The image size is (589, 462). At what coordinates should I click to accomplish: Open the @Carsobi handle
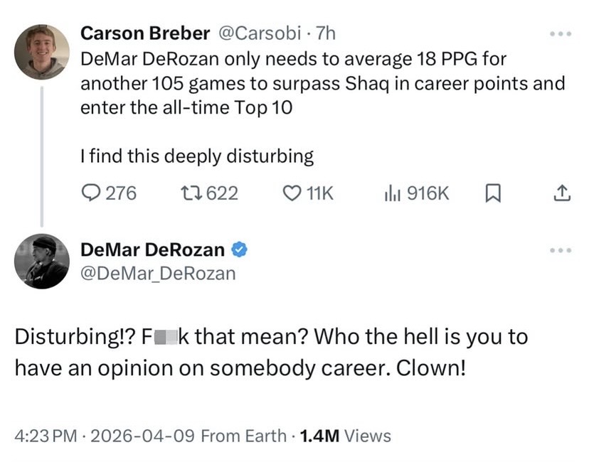tap(259, 33)
